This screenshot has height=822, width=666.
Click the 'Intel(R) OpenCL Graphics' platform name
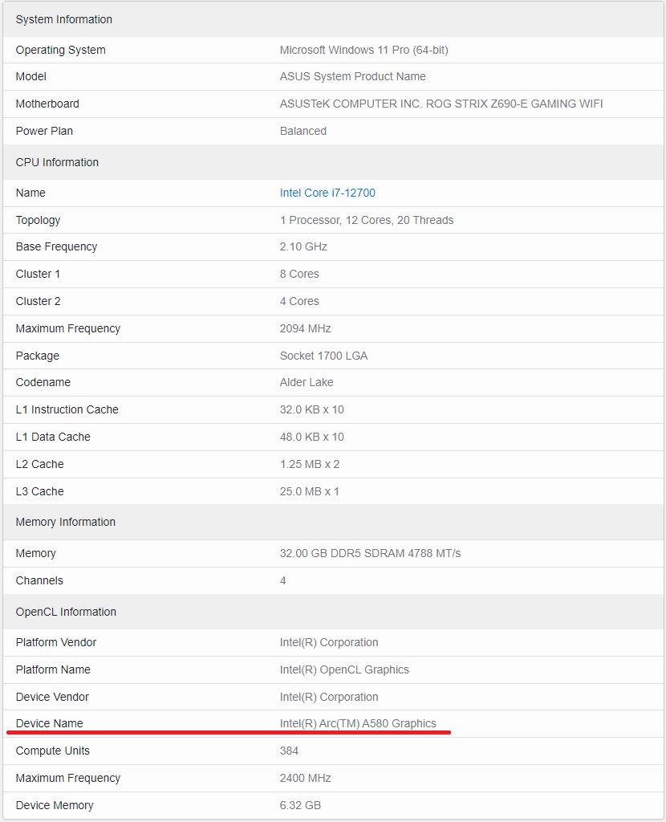[344, 669]
